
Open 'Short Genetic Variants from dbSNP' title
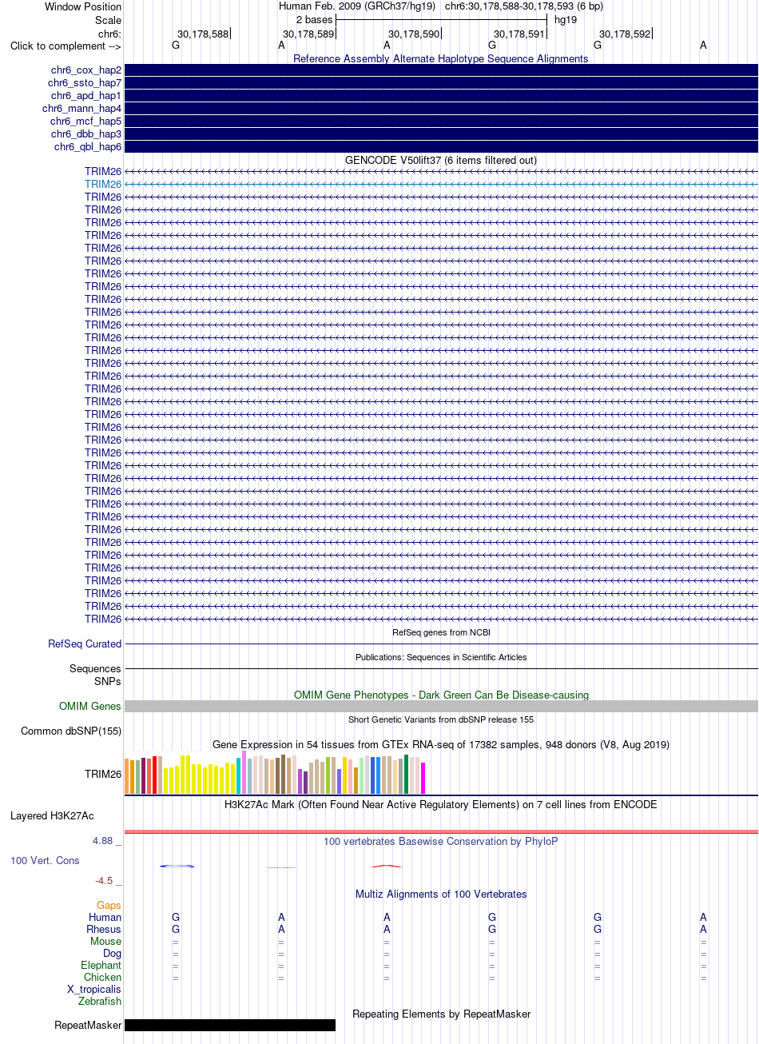[441, 719]
